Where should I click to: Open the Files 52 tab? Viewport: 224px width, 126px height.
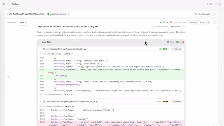(24, 23)
